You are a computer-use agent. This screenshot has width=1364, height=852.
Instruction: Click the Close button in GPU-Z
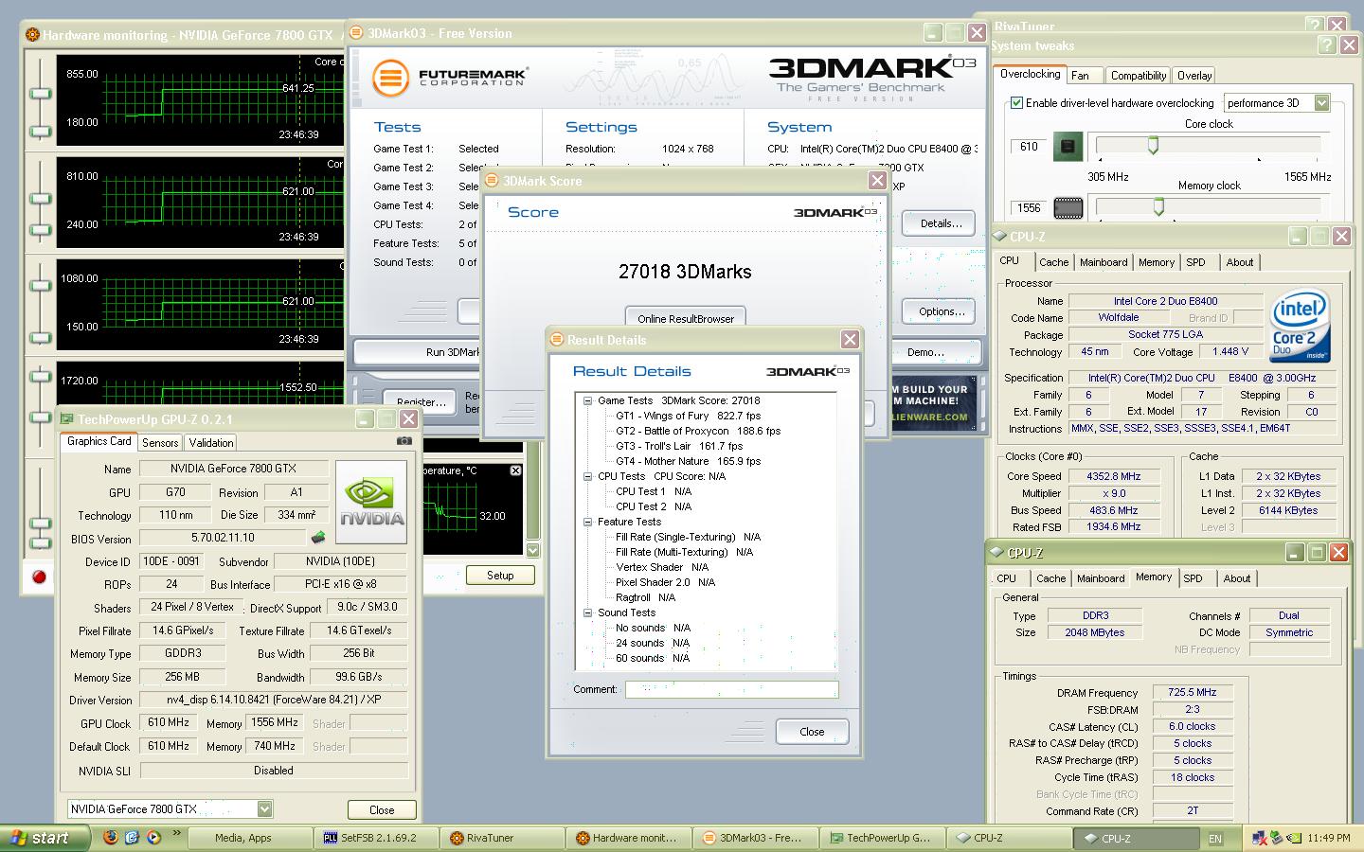(x=382, y=809)
